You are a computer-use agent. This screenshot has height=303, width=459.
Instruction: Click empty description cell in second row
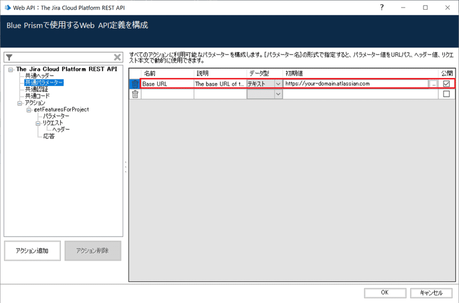click(220, 94)
